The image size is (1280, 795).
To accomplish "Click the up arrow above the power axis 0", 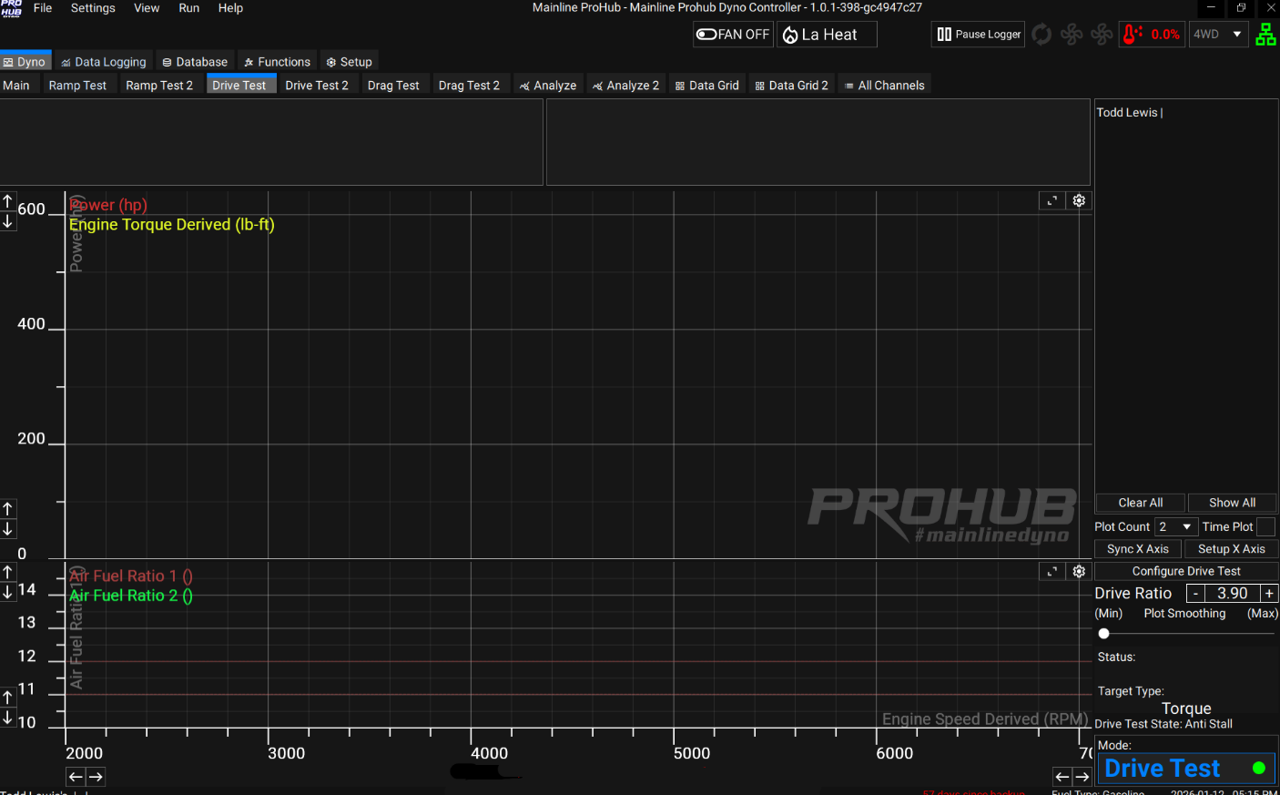I will pos(8,509).
